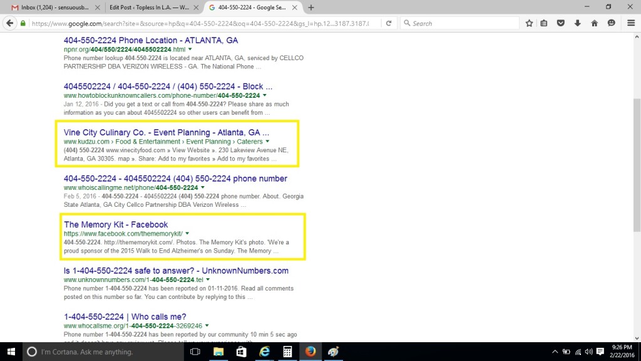Bookmark this page with the star icon
This screenshot has height=361, width=641.
529,23
